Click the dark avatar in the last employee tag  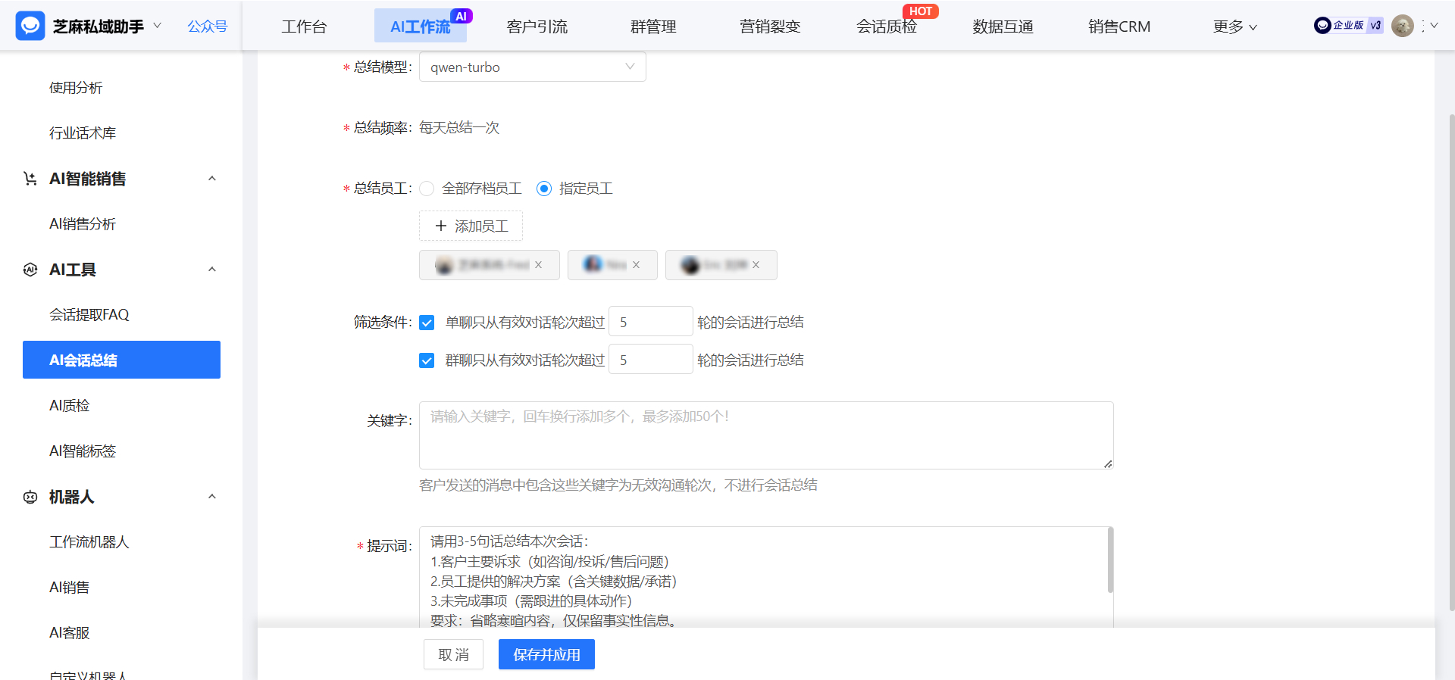[690, 265]
